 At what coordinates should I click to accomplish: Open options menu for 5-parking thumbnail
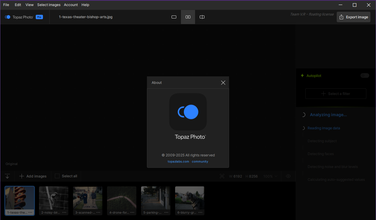[166, 212]
